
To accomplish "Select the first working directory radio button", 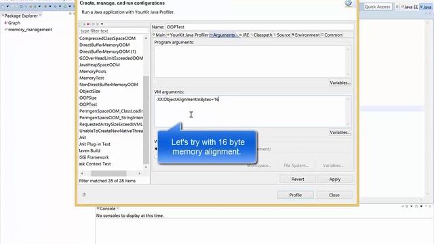I will coord(156,149).
